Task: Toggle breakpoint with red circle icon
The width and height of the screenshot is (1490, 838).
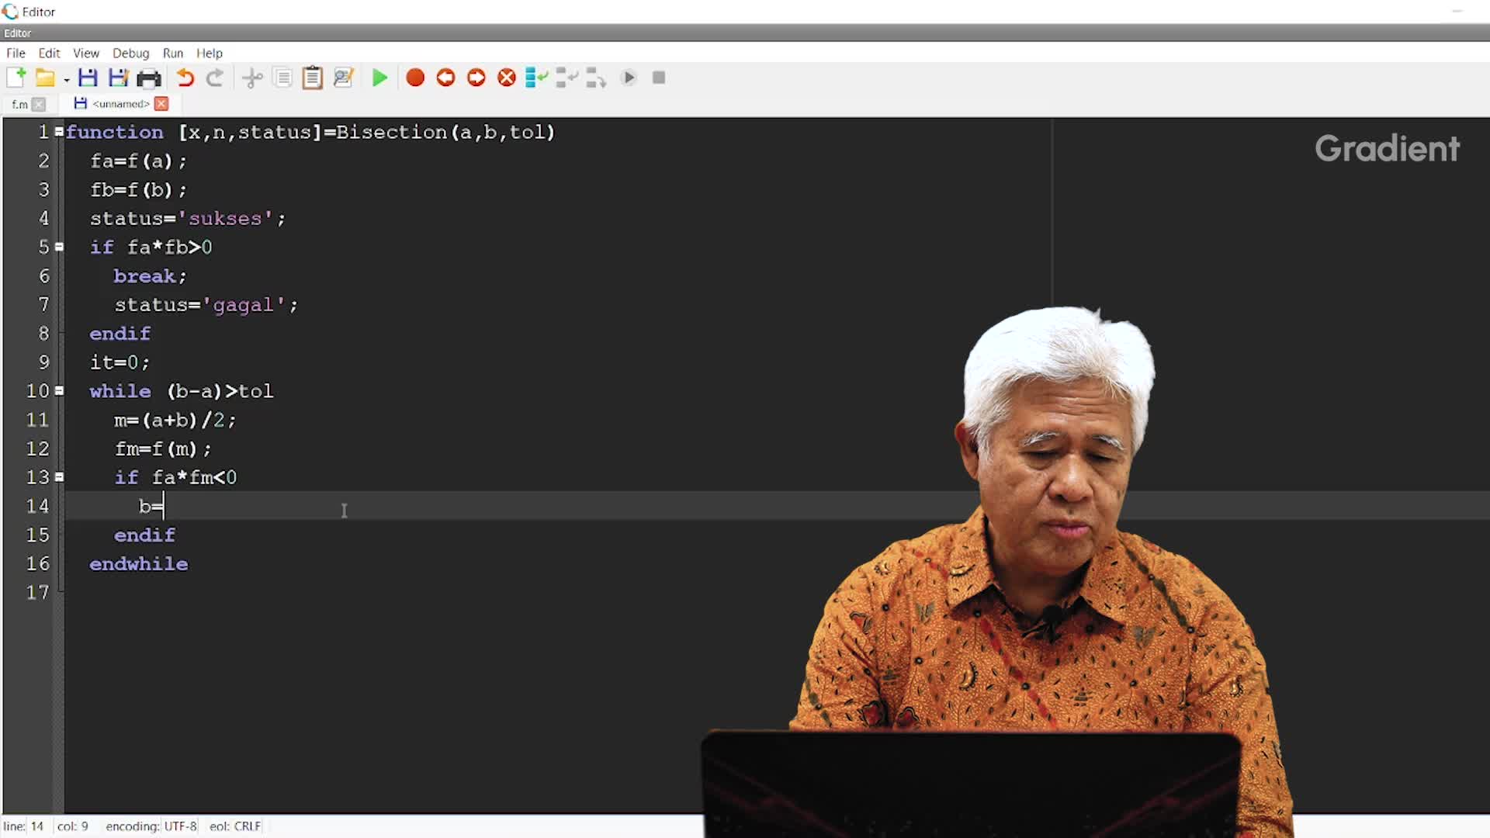Action: pos(415,78)
